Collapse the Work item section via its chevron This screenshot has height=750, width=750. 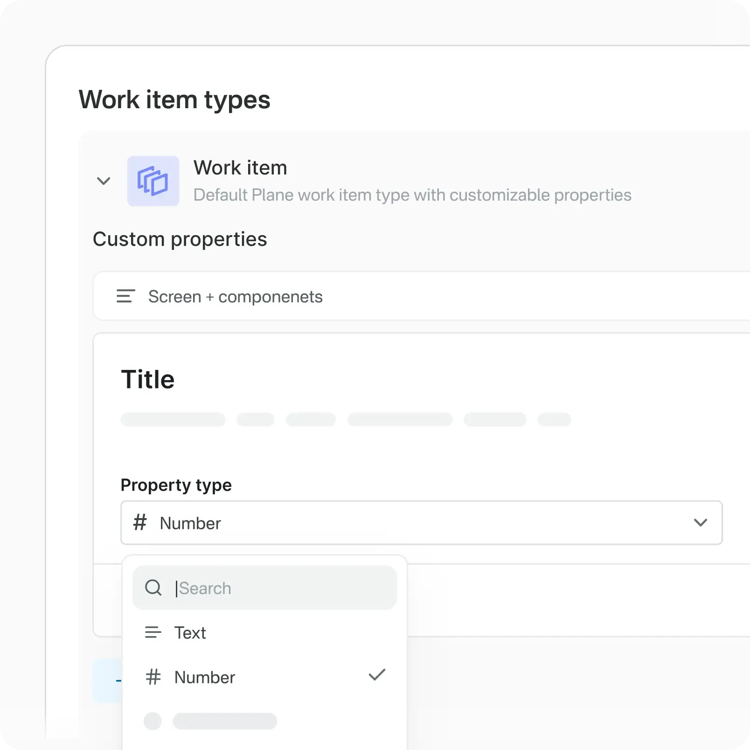click(x=104, y=181)
